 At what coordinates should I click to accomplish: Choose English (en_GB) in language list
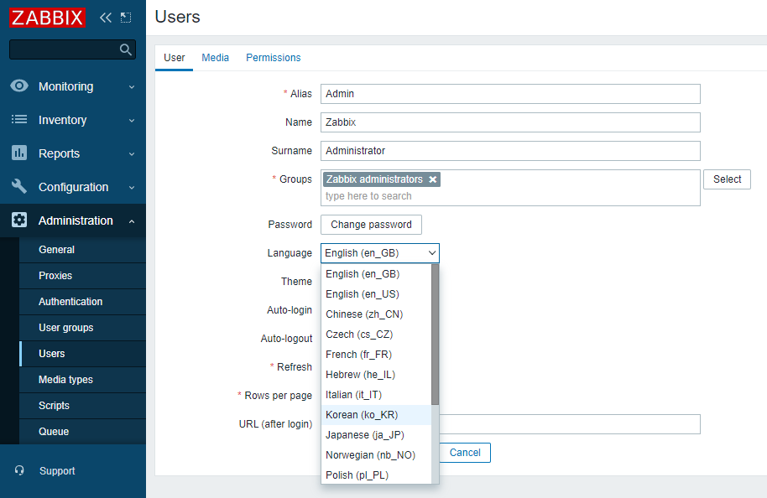tap(376, 273)
